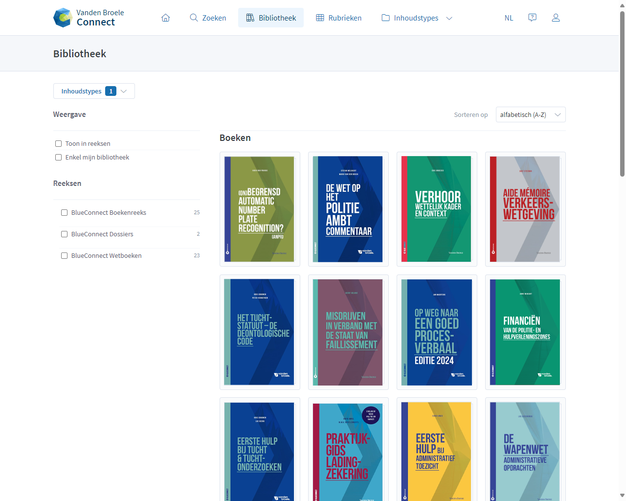Open book Verhoor Wettelijk Kader en Context
626x501 pixels.
coord(437,209)
